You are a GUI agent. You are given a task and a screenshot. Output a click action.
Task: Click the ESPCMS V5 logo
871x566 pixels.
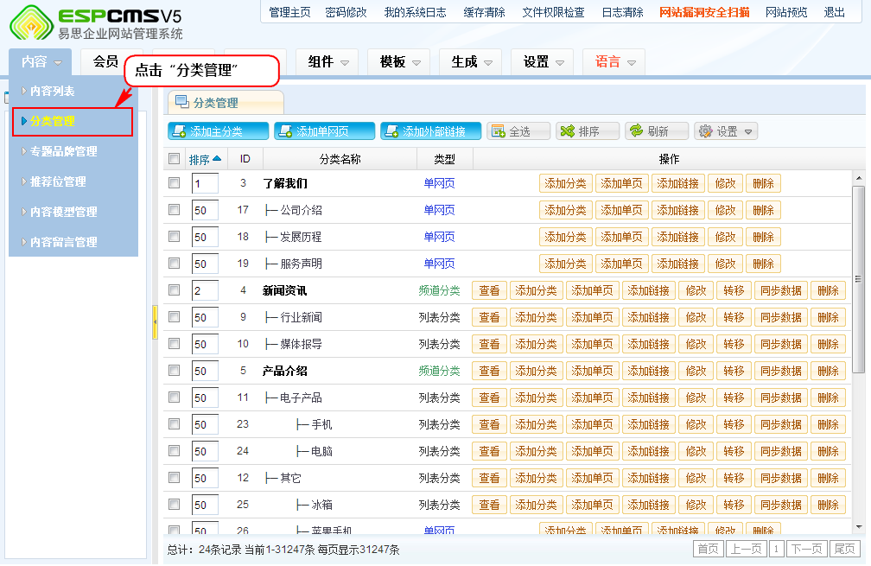tap(96, 22)
